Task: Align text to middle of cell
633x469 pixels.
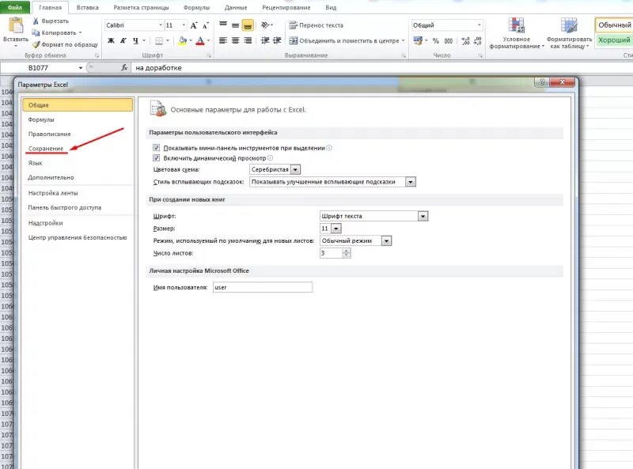Action: click(x=235, y=25)
